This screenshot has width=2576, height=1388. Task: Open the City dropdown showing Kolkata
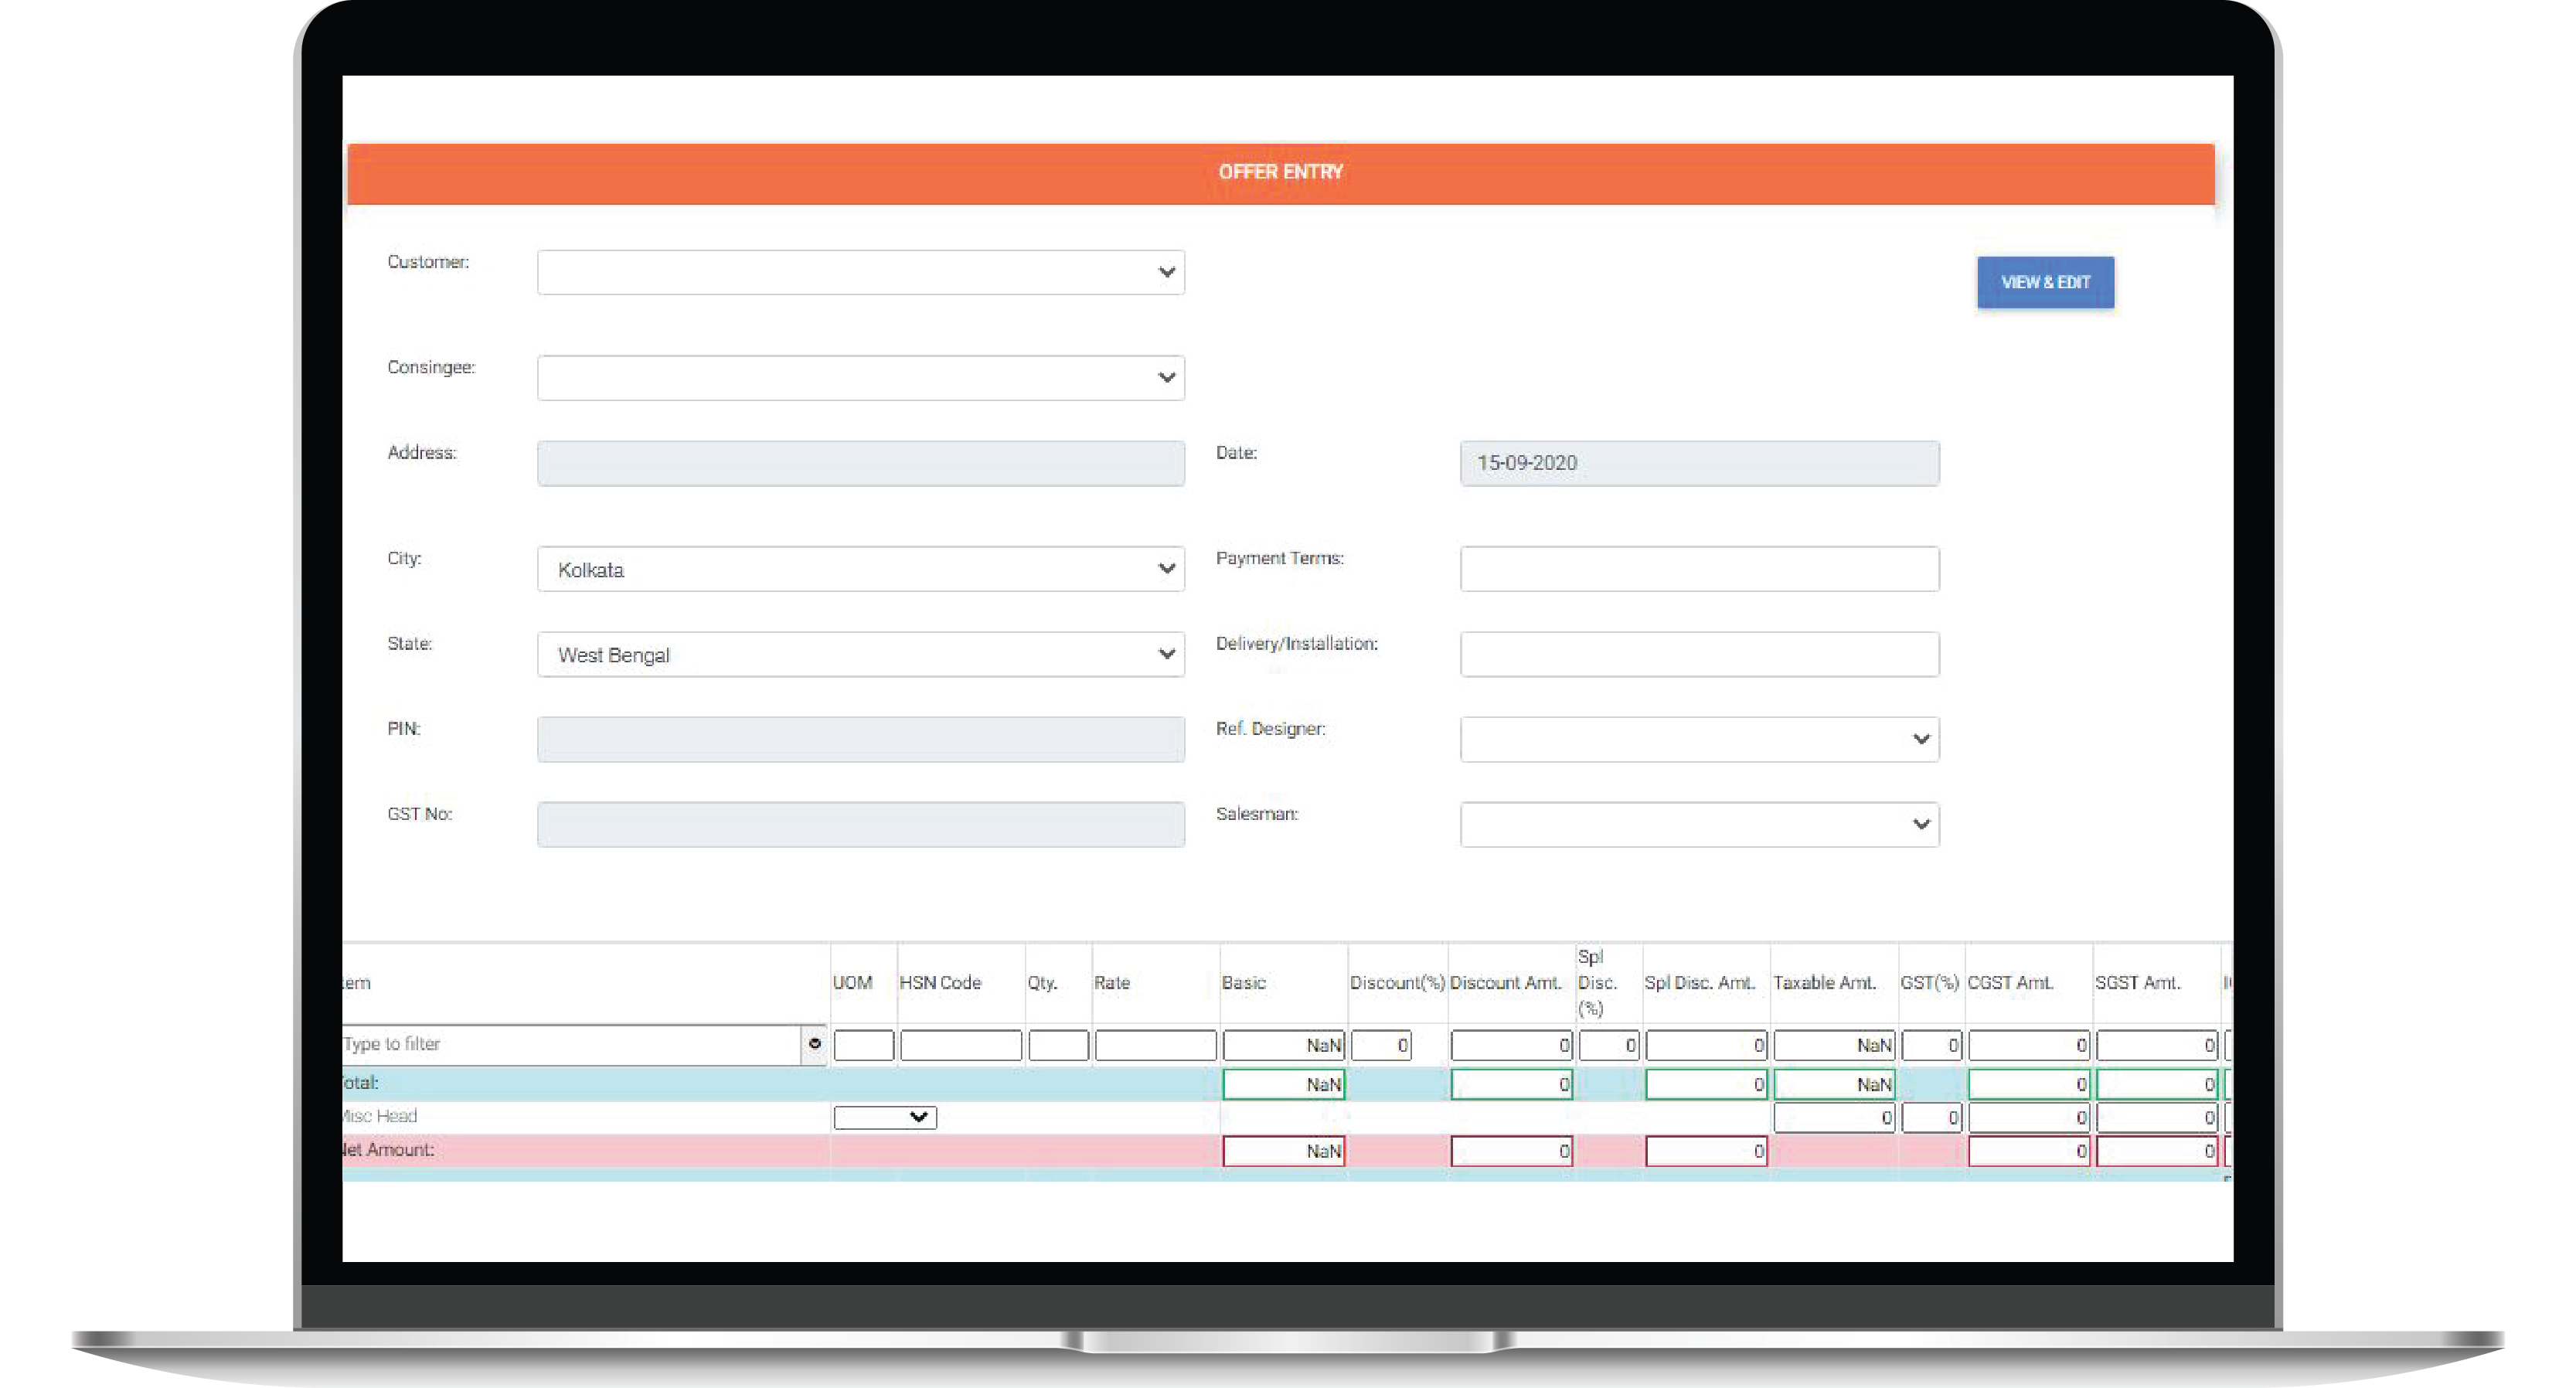click(x=860, y=569)
